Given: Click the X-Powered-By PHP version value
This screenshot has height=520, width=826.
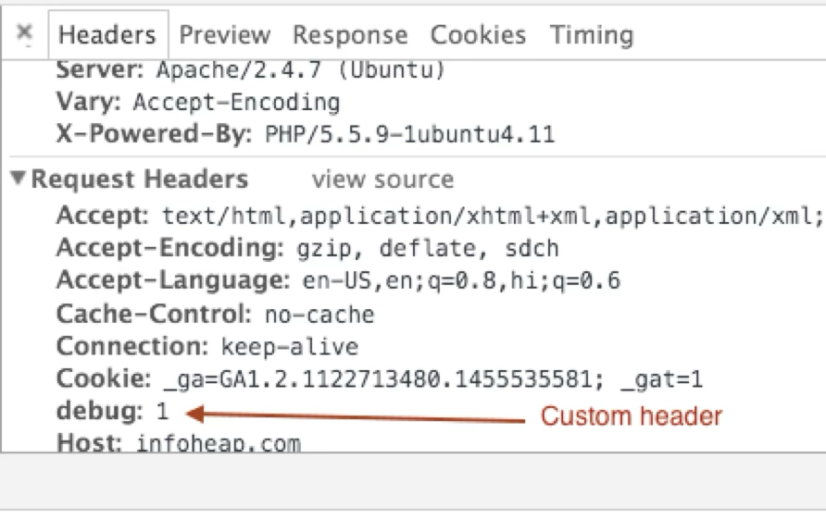Looking at the screenshot, I should point(410,134).
